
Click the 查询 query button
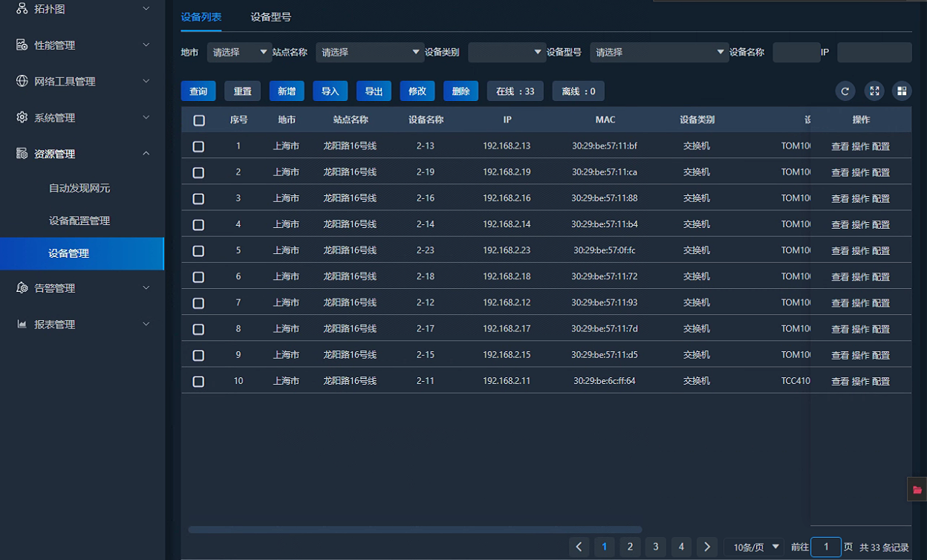198,91
